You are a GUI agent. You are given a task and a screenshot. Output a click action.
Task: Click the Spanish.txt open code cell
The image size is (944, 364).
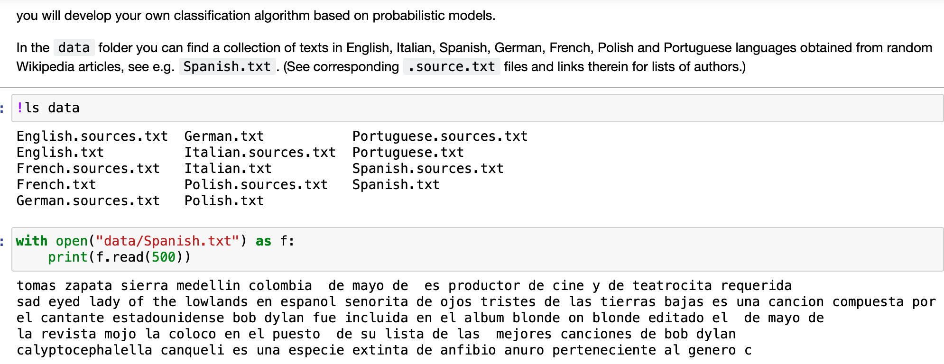point(477,249)
